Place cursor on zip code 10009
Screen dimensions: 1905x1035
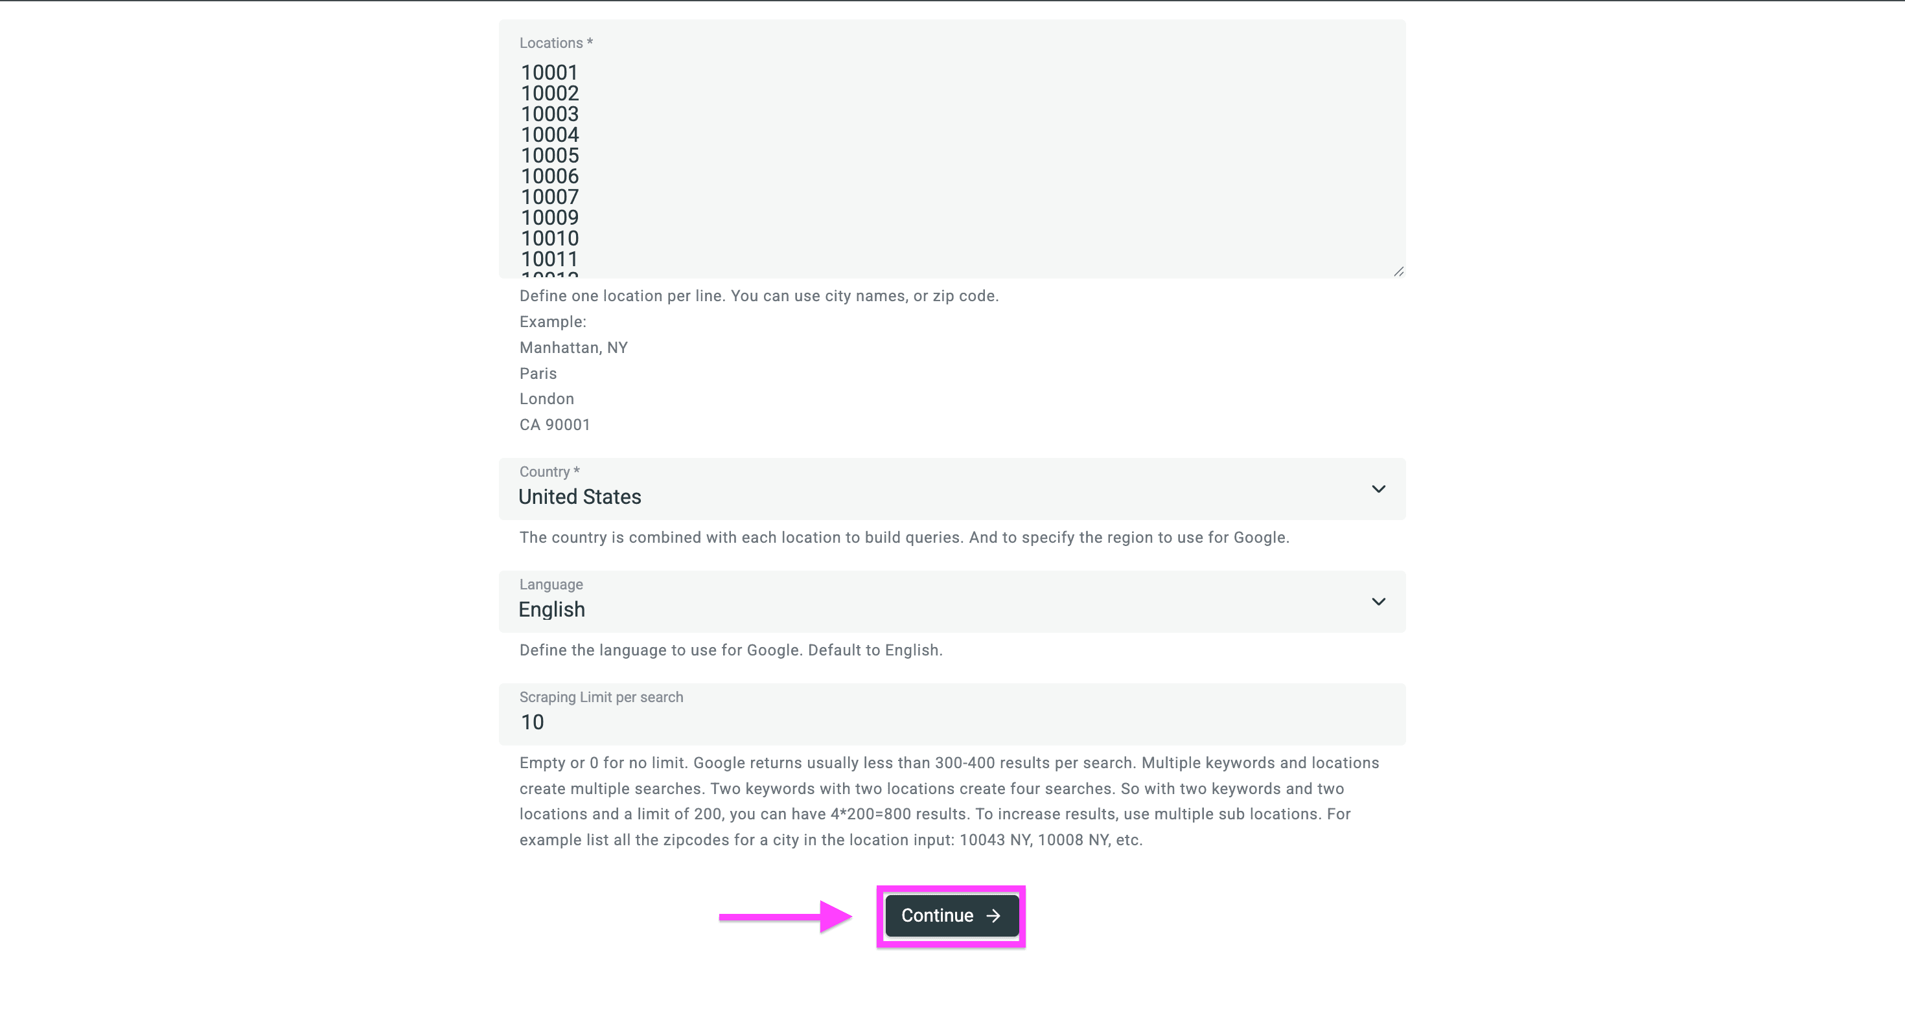tap(549, 218)
